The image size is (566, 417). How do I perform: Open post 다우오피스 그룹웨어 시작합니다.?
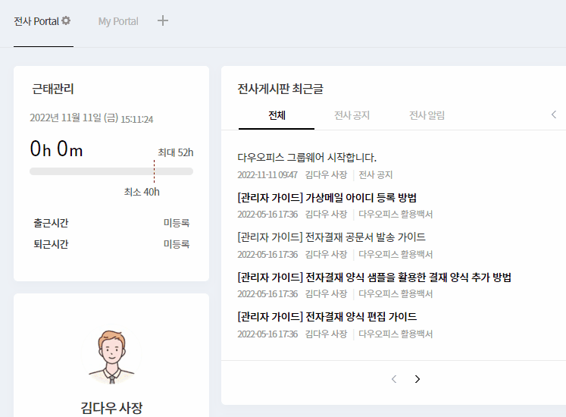[x=307, y=158]
